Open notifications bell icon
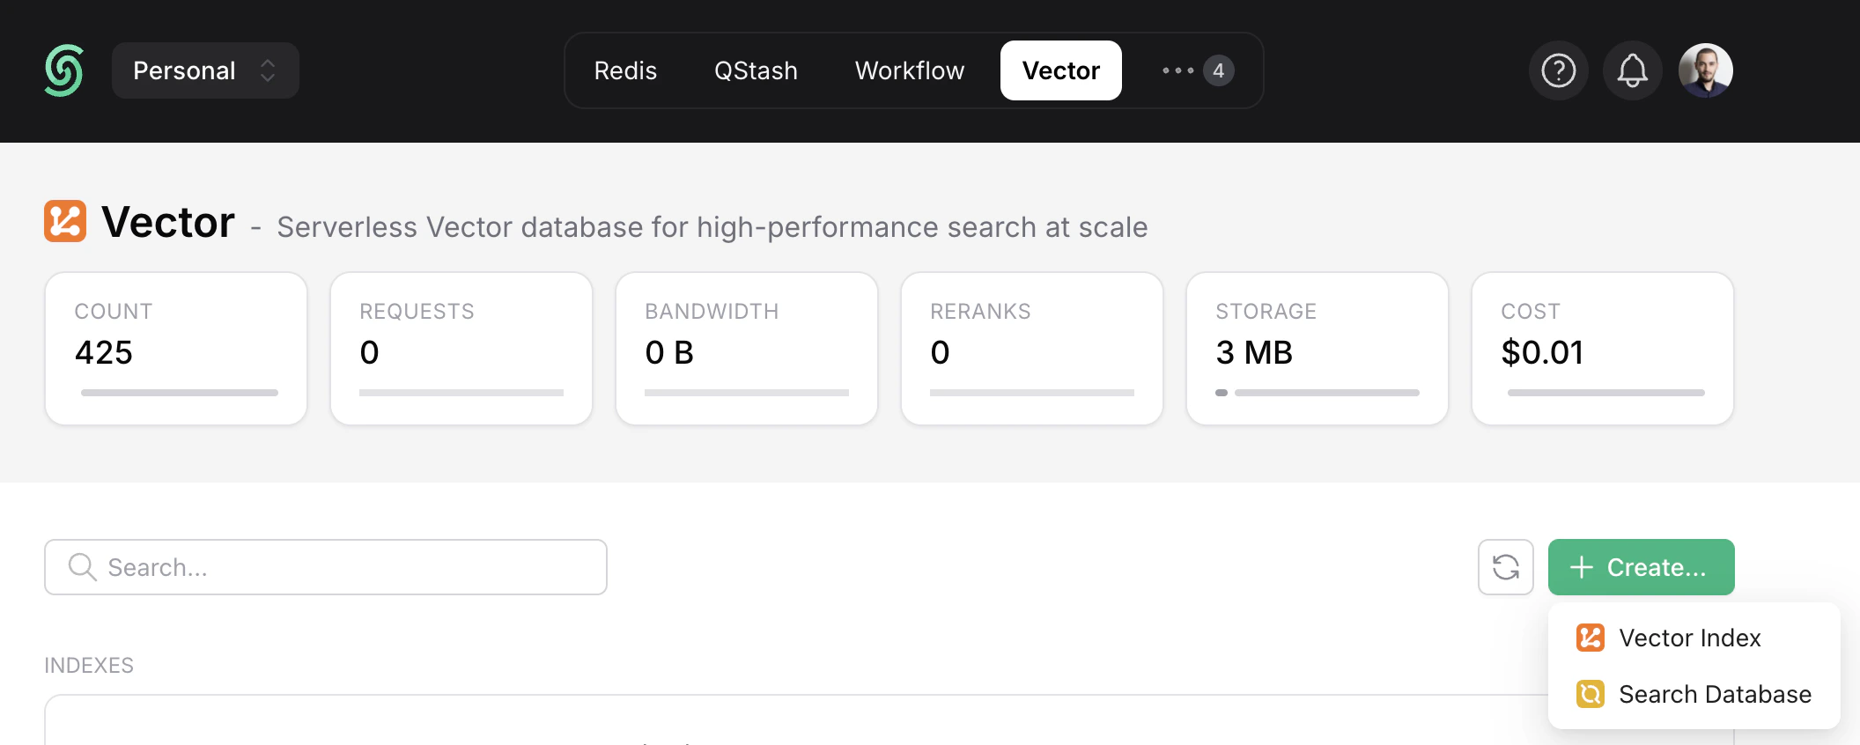 [x=1632, y=70]
